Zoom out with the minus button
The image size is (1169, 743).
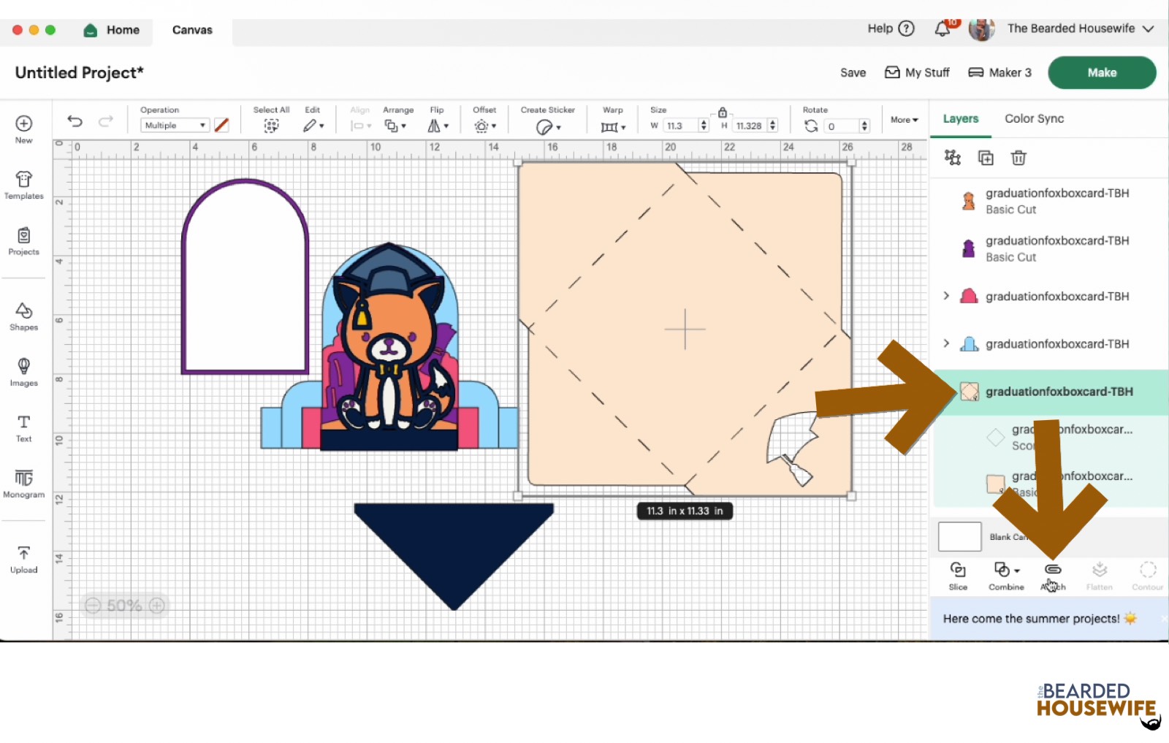click(93, 606)
